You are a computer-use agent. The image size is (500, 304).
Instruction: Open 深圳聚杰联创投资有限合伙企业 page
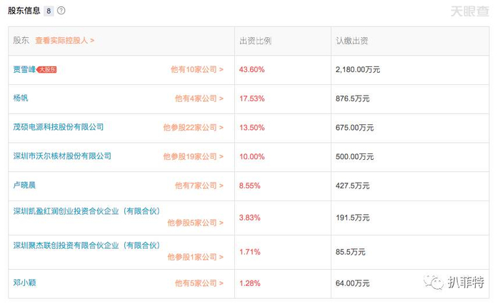click(86, 245)
